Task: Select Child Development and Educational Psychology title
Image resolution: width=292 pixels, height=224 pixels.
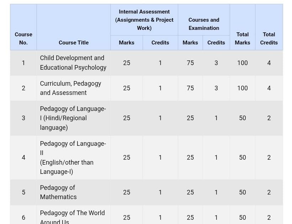Action: tap(73, 63)
